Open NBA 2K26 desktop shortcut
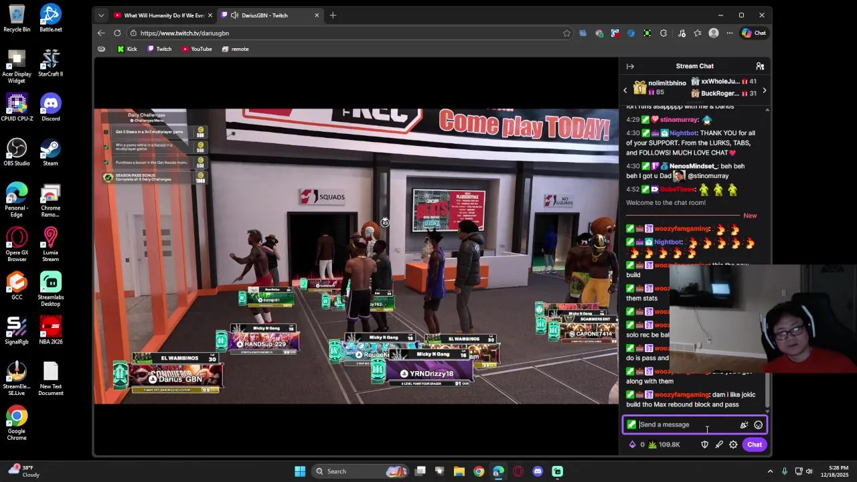857x482 pixels. [50, 331]
